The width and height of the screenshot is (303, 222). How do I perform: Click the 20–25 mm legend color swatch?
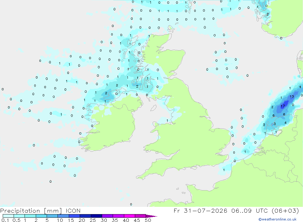[x=85, y=216]
